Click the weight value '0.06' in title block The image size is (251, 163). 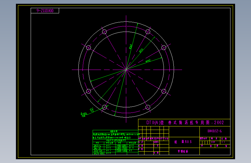tap(213, 142)
